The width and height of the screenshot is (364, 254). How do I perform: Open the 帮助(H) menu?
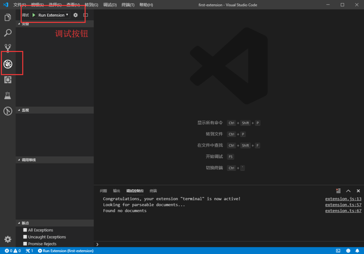point(146,5)
